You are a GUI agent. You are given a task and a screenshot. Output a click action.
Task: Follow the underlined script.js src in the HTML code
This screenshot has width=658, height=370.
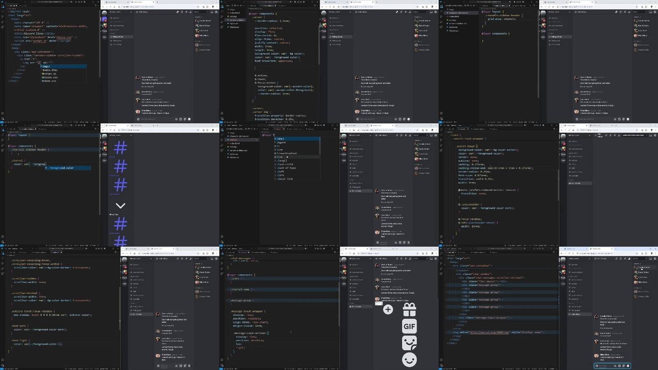point(39,41)
